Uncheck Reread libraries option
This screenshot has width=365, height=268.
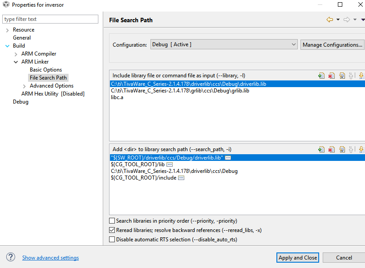[x=112, y=230]
